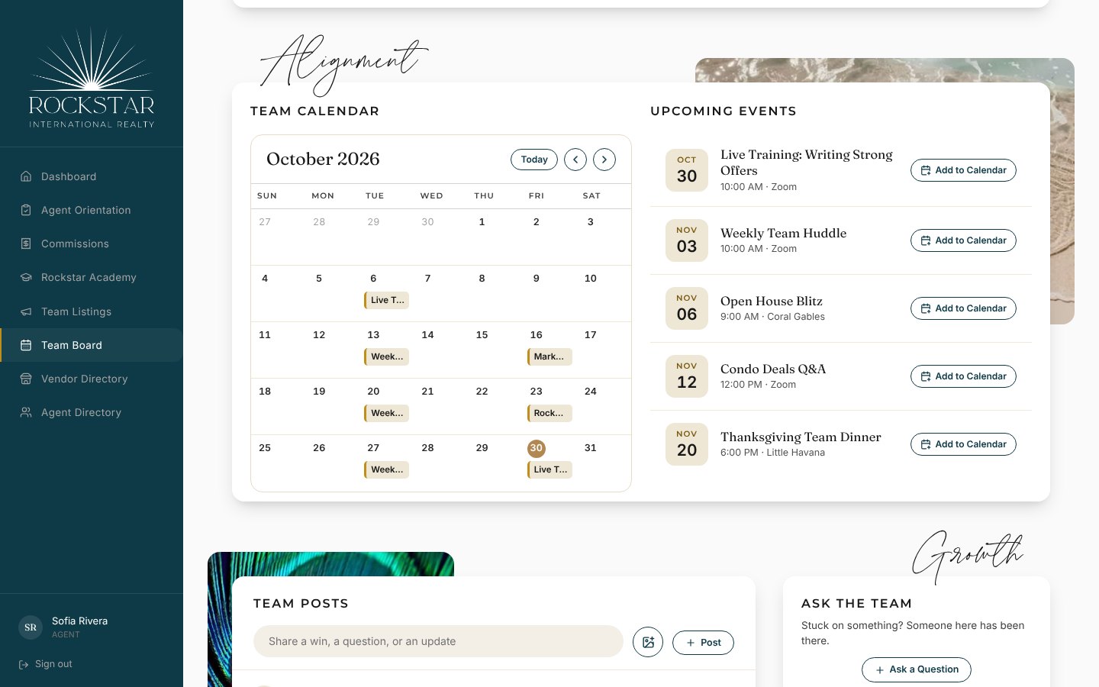Jump to Today in the calendar

pos(534,160)
